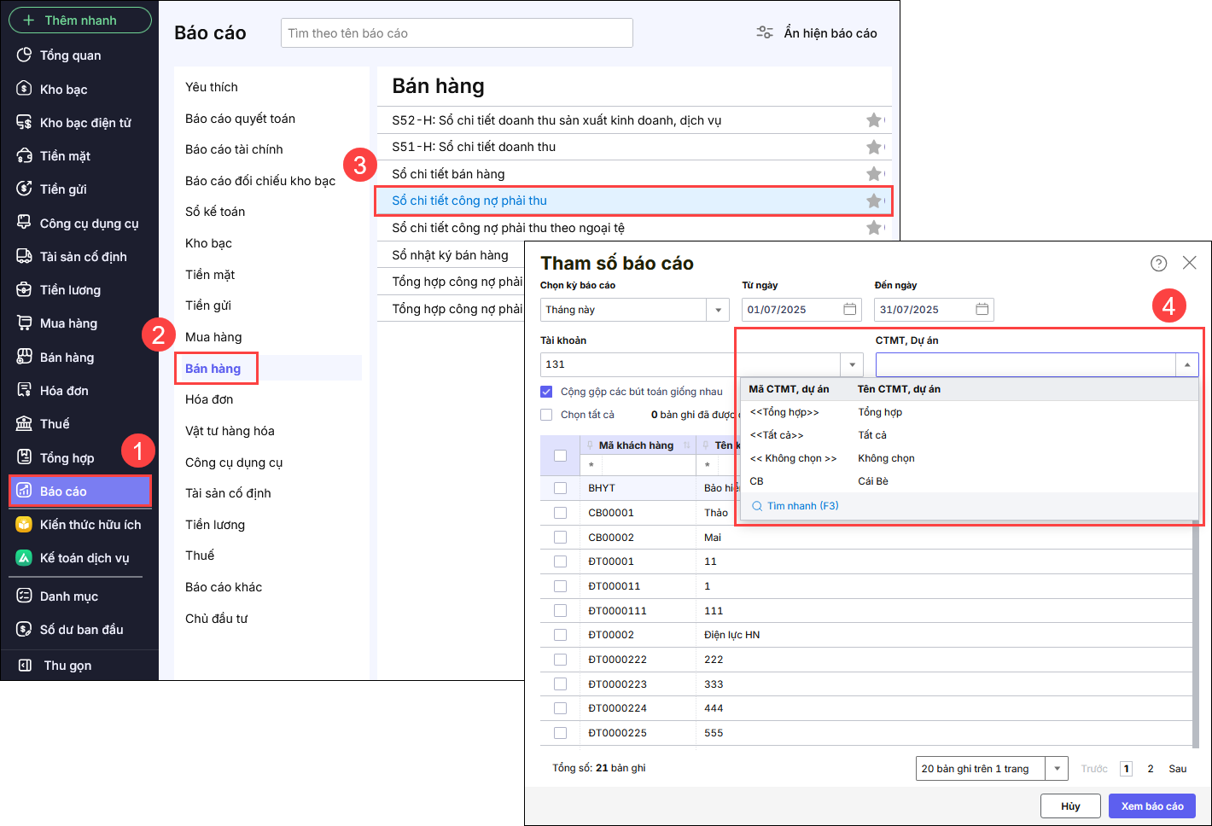Select the Sổ kế toán report category
1212x826 pixels.
coord(215,212)
